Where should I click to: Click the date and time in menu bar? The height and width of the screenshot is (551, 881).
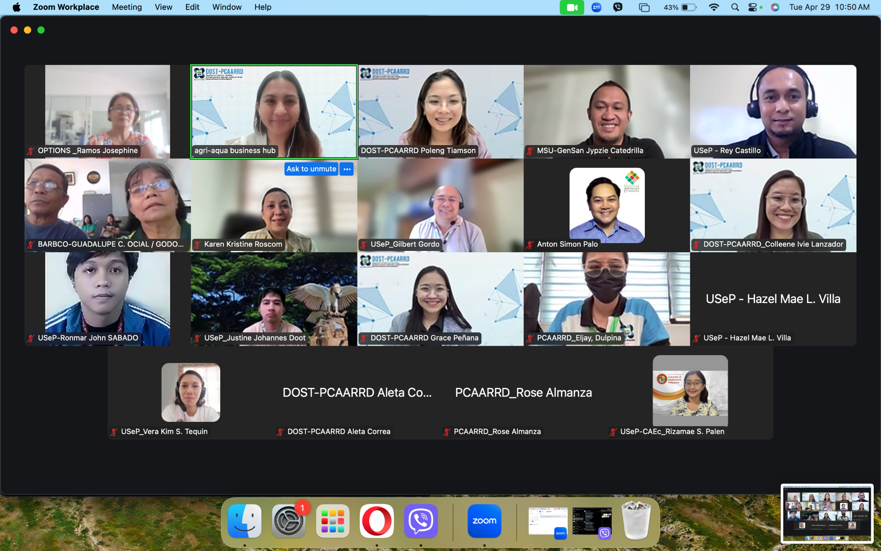click(829, 7)
